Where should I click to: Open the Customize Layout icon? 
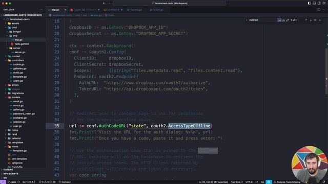(324, 3)
